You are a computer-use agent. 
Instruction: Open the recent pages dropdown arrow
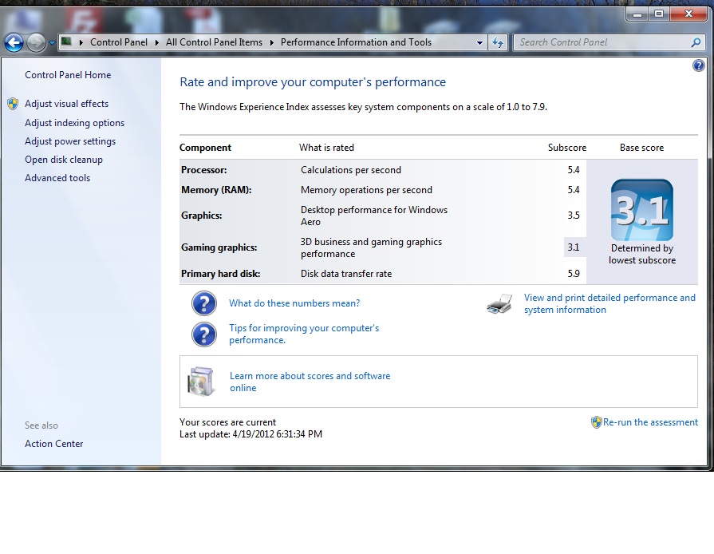point(52,43)
